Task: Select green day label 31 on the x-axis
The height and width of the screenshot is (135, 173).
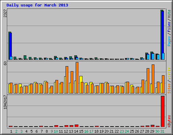Action: tap(162, 131)
